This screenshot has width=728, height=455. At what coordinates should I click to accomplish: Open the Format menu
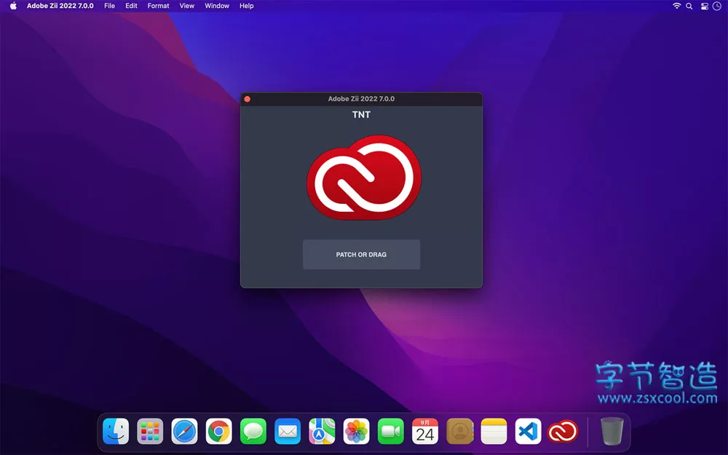[x=158, y=6]
